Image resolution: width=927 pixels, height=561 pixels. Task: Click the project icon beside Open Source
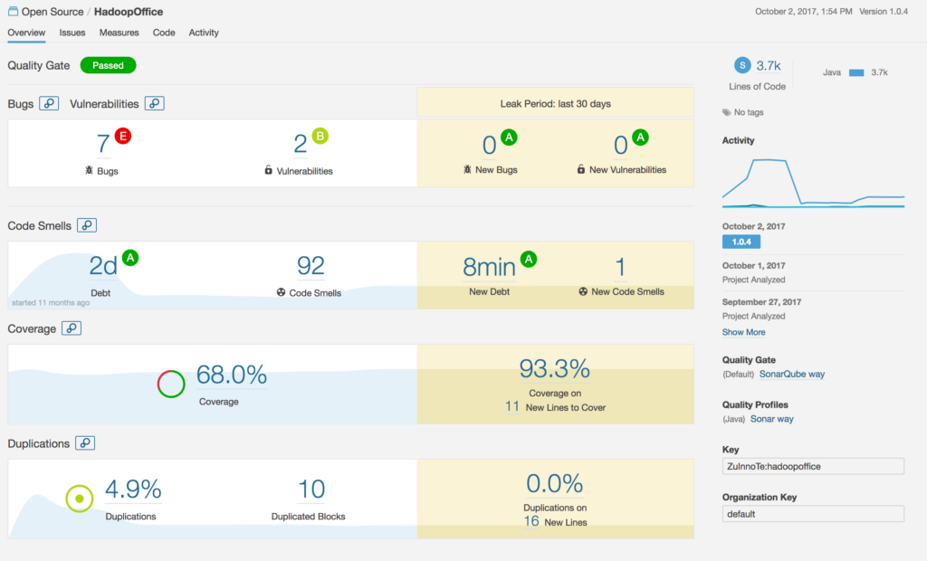[x=13, y=11]
